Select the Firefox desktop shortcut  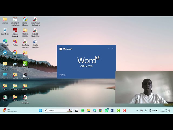tap(15, 43)
